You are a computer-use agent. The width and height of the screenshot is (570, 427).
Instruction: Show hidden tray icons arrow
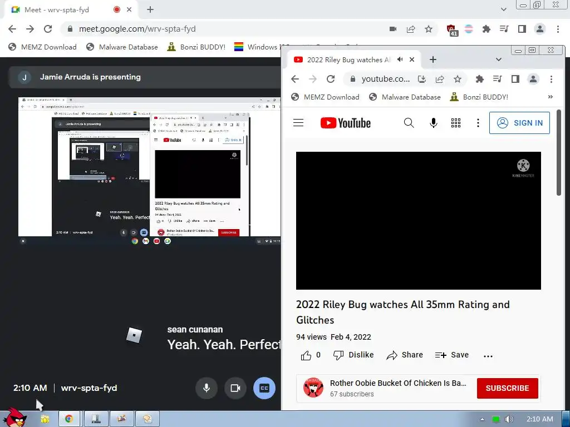pos(482,419)
